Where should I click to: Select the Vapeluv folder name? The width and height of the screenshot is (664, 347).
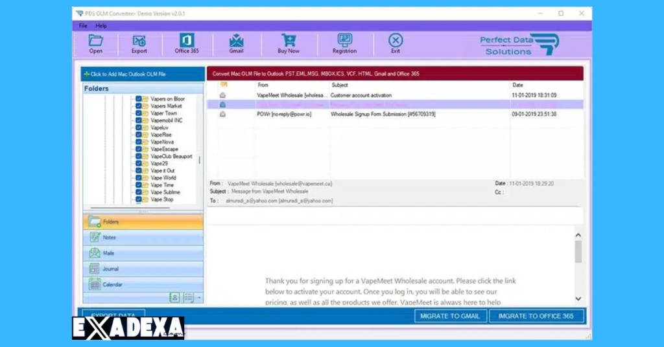[x=160, y=128]
